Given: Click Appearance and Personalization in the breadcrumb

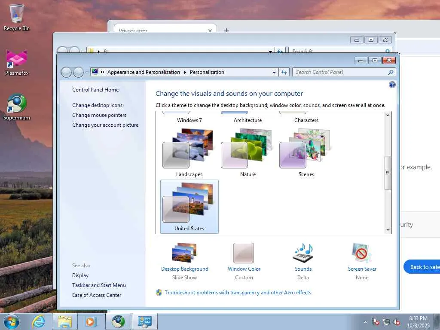Looking at the screenshot, I should point(144,72).
